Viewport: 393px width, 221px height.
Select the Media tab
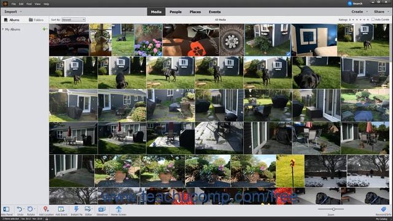[x=156, y=12]
